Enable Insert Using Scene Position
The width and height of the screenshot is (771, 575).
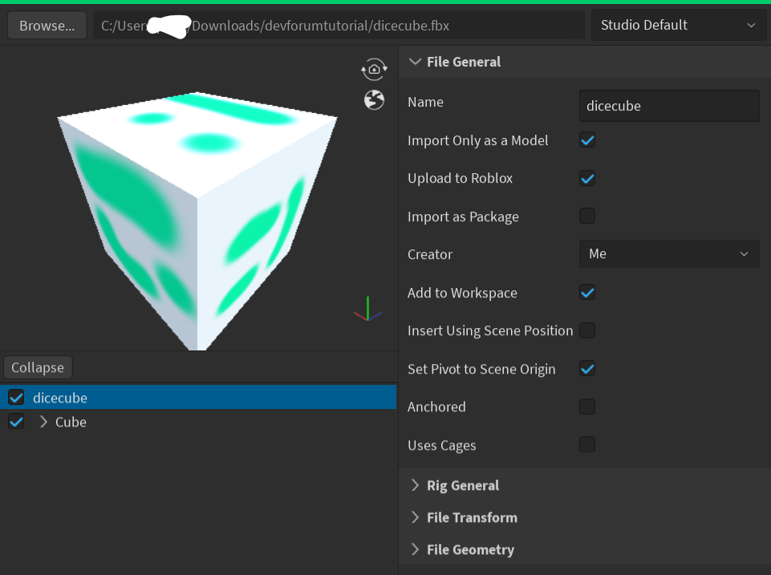click(x=586, y=330)
